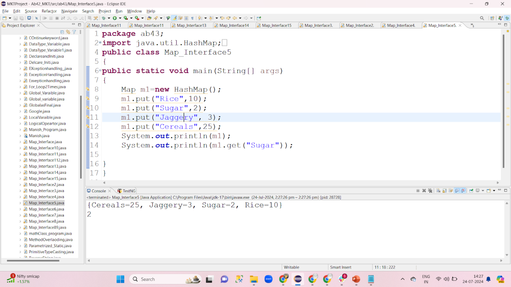This screenshot has height=287, width=511.
Task: Click the Project Explorer vertical scrollbar
Action: [81, 137]
